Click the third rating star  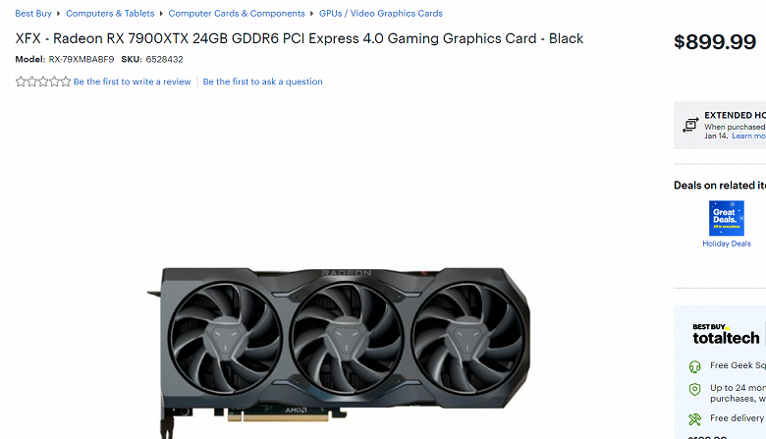[43, 82]
